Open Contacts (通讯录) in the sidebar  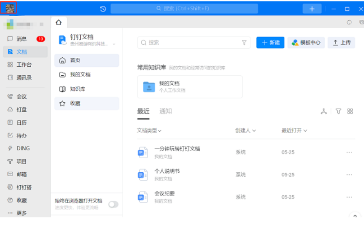[25, 78]
